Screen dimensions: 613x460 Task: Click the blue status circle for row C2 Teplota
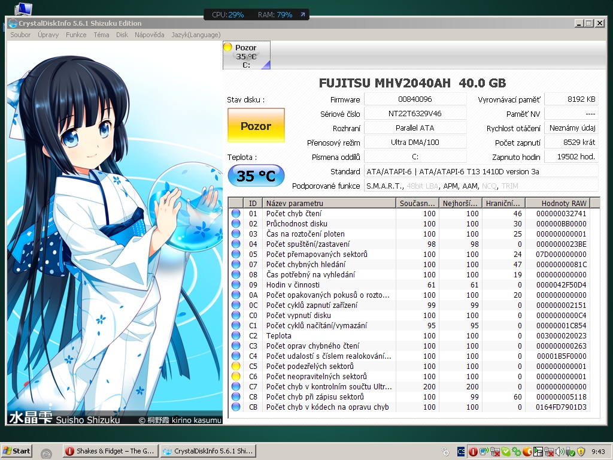tap(236, 335)
